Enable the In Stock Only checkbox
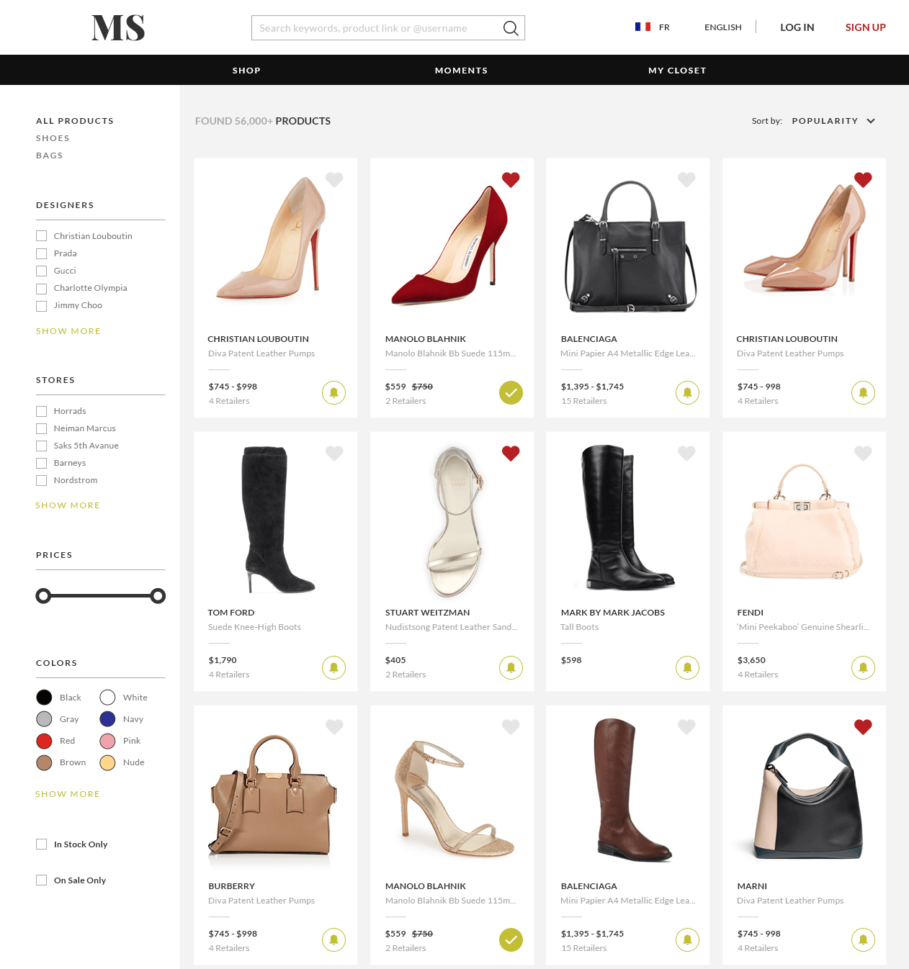Screen dimensions: 909x969 [42, 844]
